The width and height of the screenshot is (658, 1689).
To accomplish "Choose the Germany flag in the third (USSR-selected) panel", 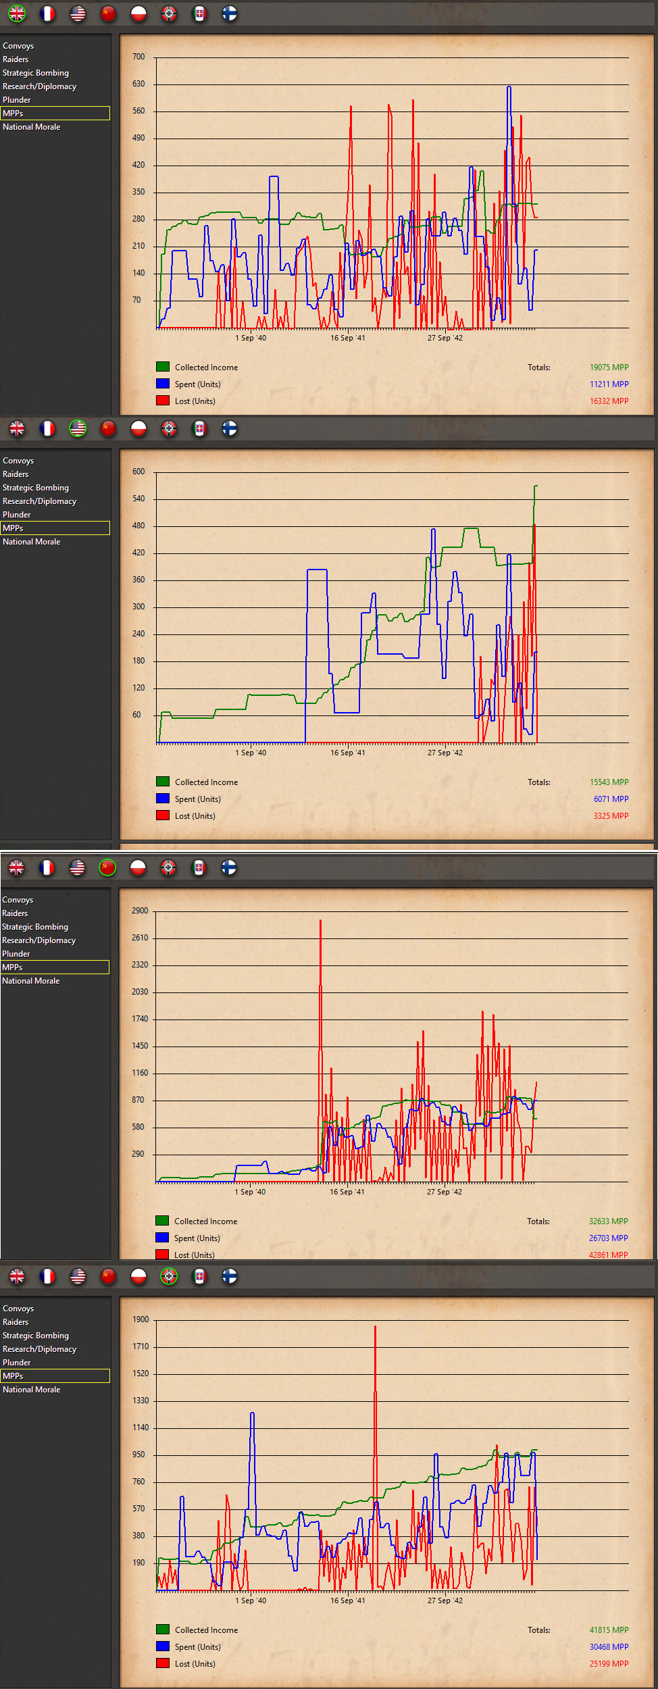I will coord(168,867).
